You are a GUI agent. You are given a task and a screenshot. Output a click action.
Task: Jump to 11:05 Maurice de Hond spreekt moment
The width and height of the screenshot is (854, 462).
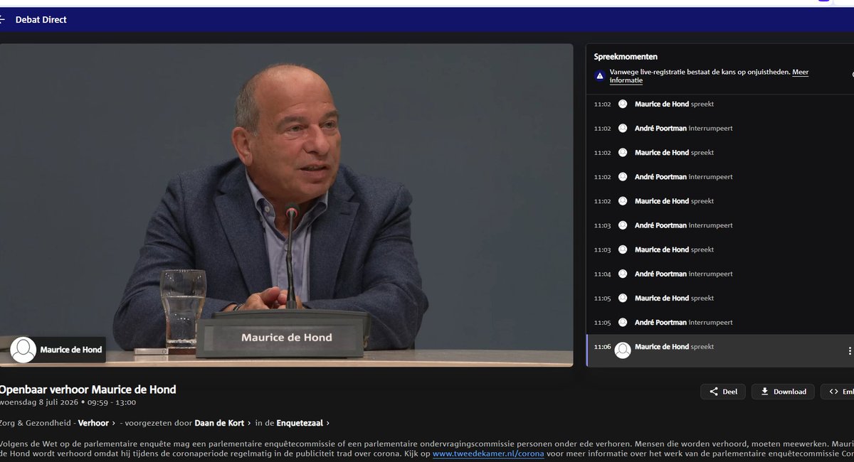pyautogui.click(x=719, y=298)
